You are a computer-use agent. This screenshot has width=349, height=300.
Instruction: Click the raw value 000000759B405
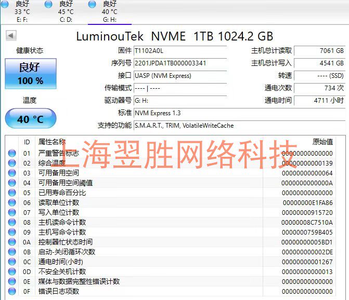(x=307, y=233)
